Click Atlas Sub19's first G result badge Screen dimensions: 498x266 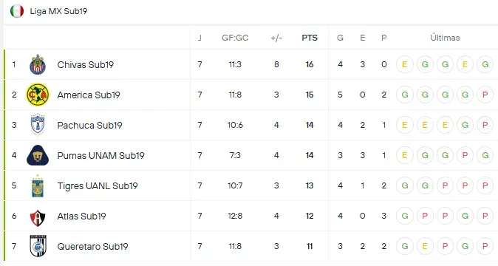[405, 216]
